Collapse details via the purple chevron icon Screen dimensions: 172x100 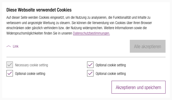click(x=9, y=47)
